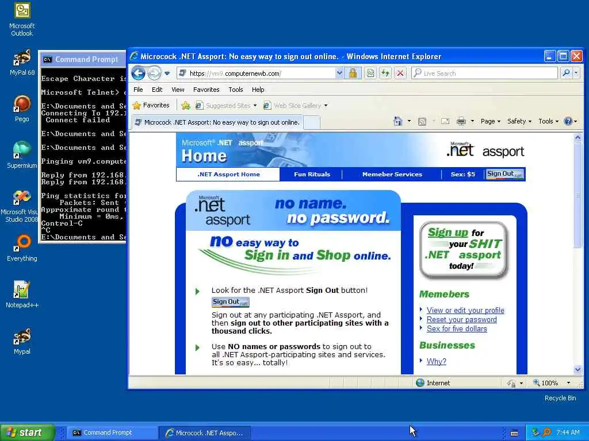Click the Why? link under Businesses

[x=436, y=361]
